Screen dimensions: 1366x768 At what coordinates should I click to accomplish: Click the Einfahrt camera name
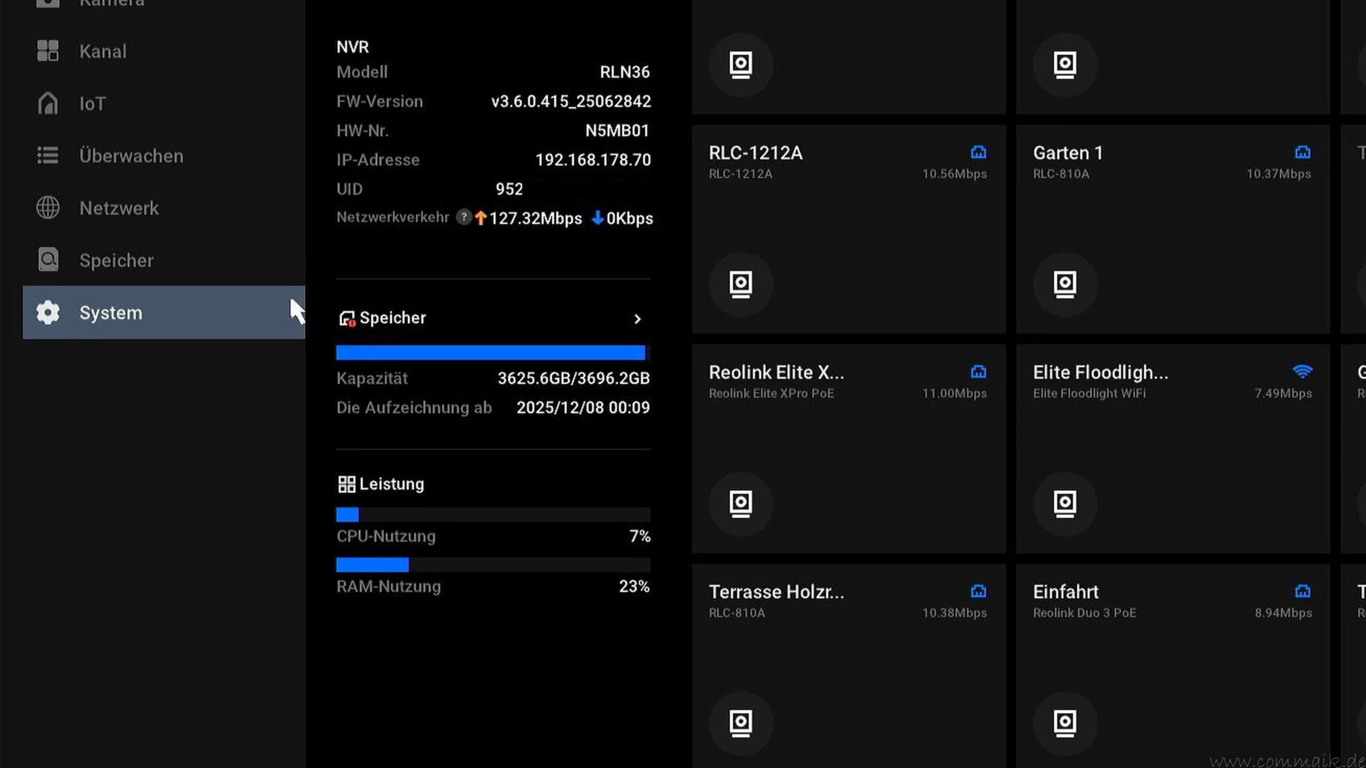[1065, 591]
